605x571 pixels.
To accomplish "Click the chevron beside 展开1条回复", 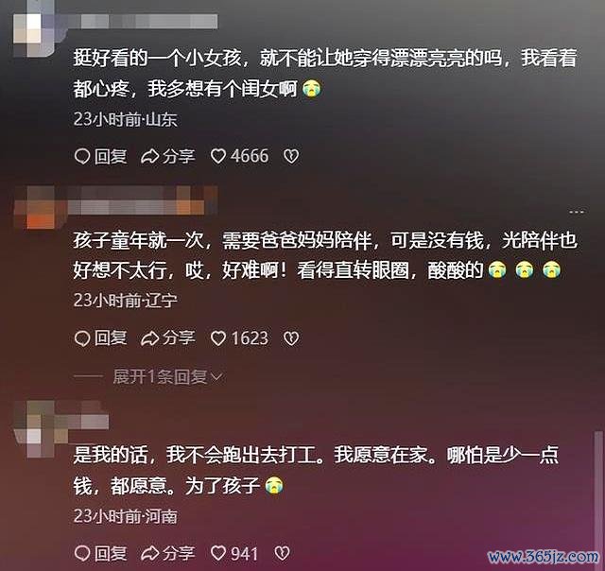I will tap(216, 377).
